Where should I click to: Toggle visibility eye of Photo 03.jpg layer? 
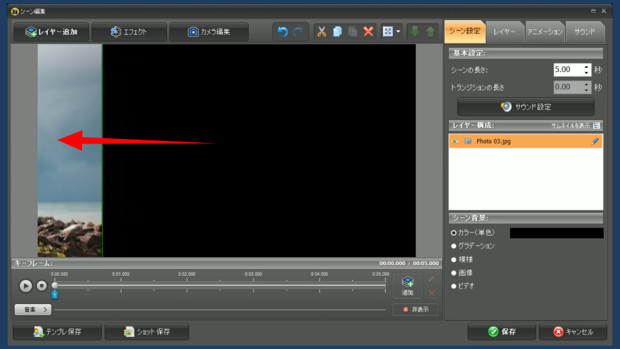[456, 141]
